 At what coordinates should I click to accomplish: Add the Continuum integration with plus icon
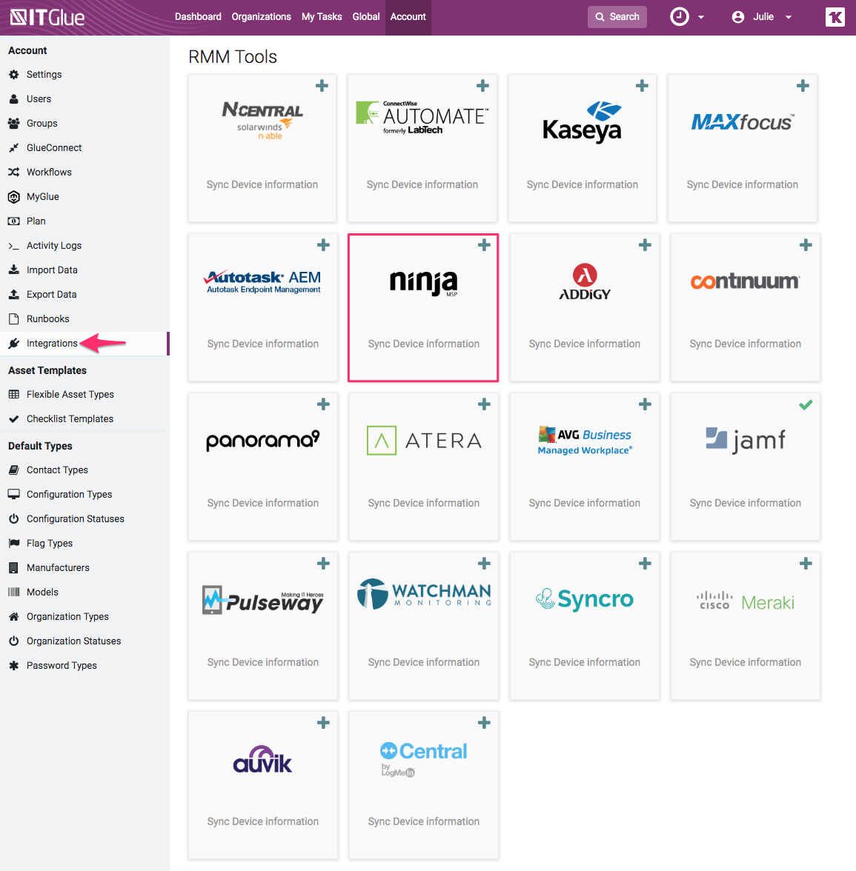coord(806,245)
